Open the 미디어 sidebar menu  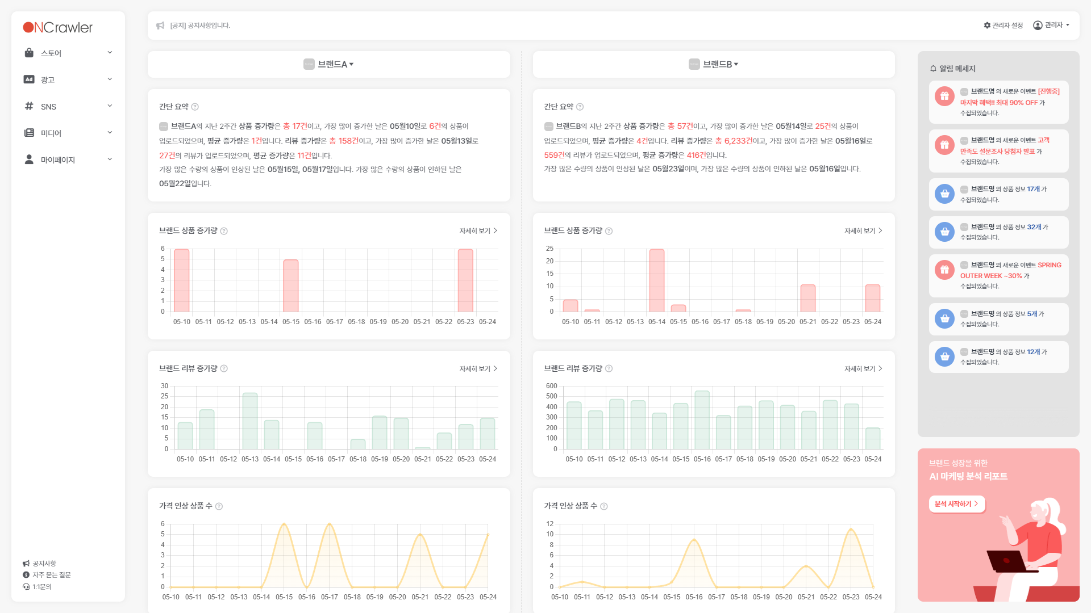coord(68,133)
